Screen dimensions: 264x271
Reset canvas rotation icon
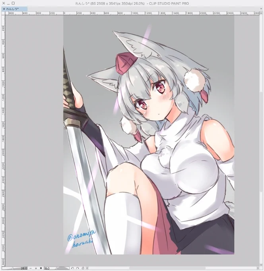tap(83, 268)
